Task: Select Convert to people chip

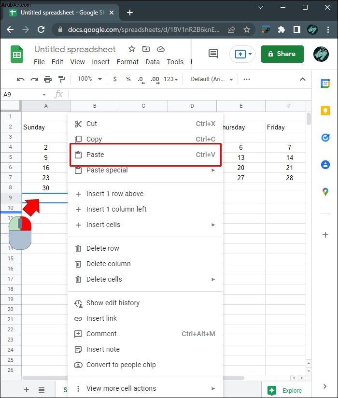Action: [x=145, y=365]
